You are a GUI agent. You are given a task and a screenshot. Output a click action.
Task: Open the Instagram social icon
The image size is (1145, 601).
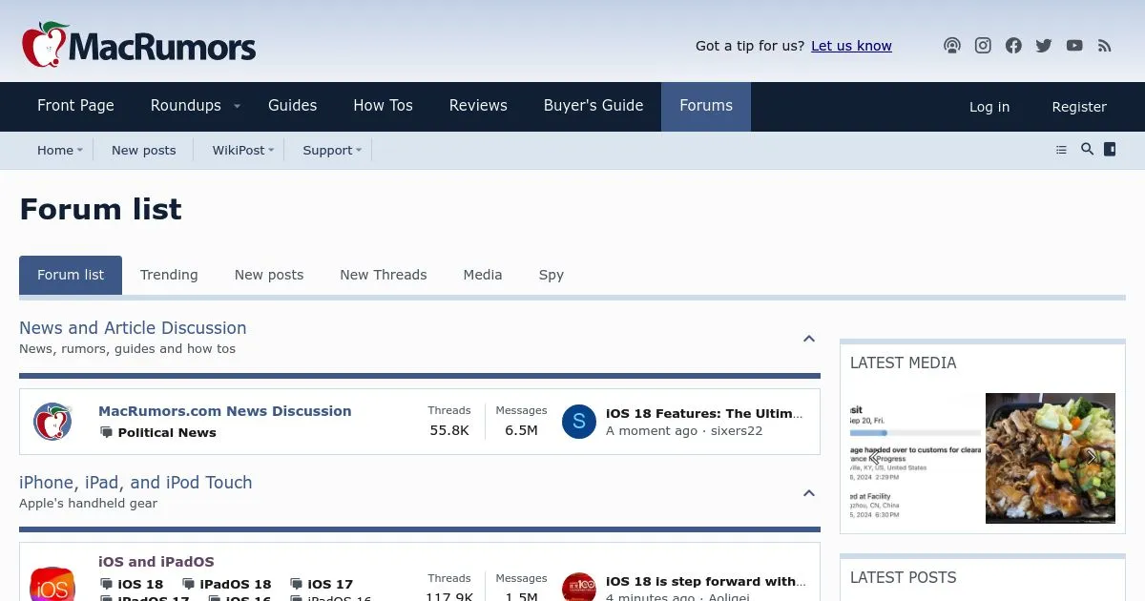click(983, 46)
